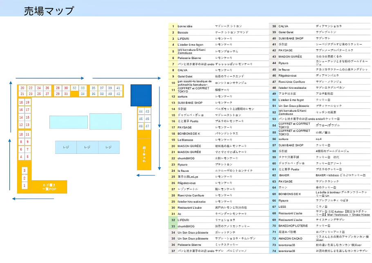
Task: Click the LESS entry, row 67
Action: point(282,207)
